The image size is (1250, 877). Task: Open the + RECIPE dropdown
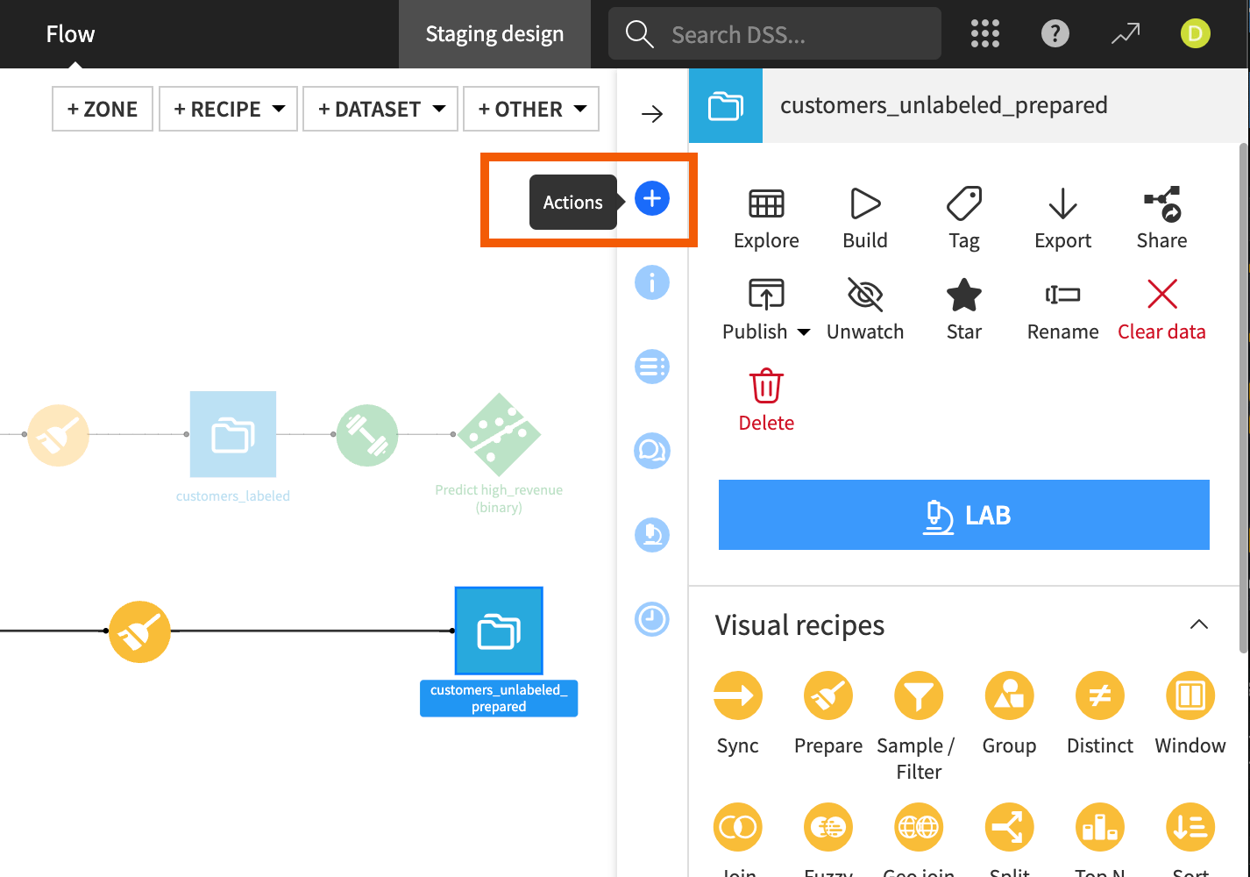[229, 109]
